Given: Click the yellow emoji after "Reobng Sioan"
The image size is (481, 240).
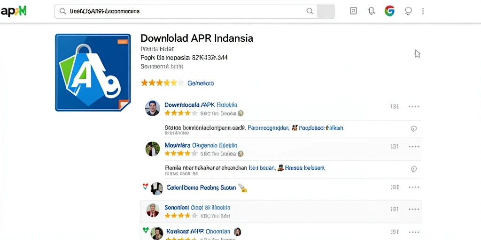Looking at the screenshot, I should coord(243,188).
